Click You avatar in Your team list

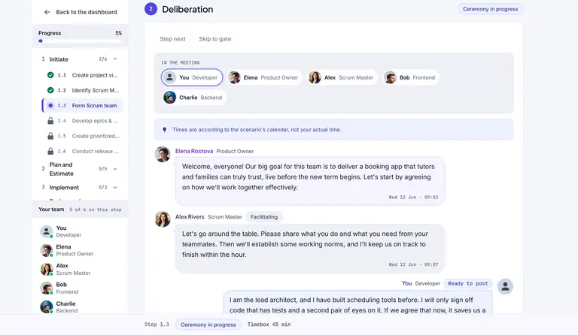coord(47,231)
